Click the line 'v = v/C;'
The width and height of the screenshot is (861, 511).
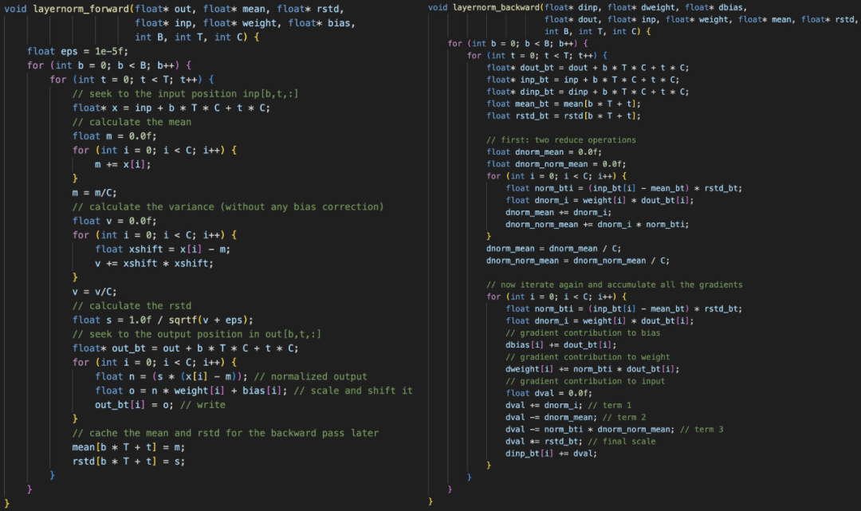coord(94,292)
